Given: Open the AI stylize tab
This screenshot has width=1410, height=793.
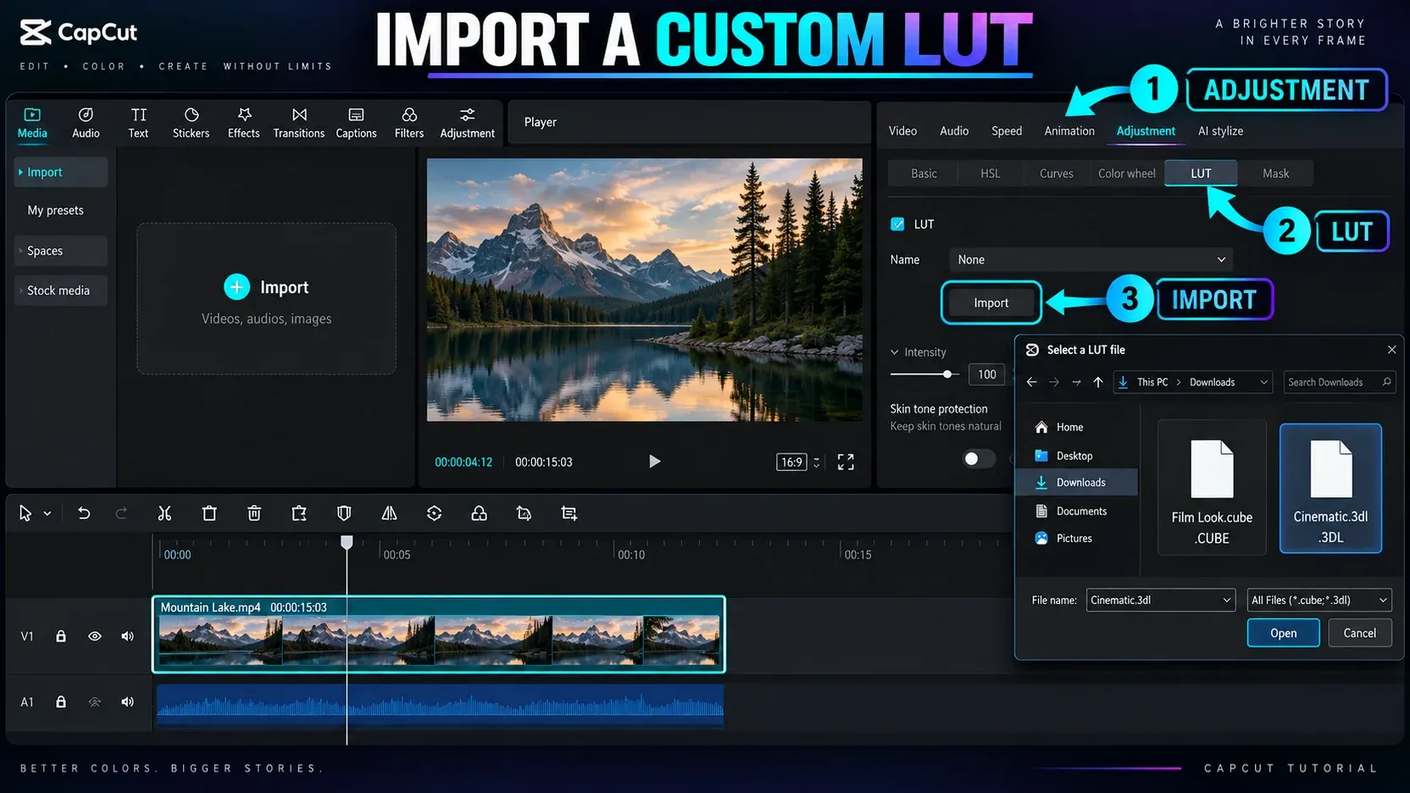Looking at the screenshot, I should point(1220,131).
